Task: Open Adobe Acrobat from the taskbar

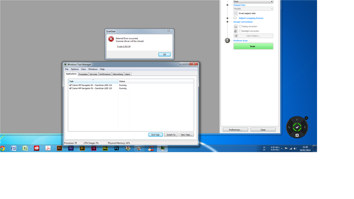Action: click(48, 148)
